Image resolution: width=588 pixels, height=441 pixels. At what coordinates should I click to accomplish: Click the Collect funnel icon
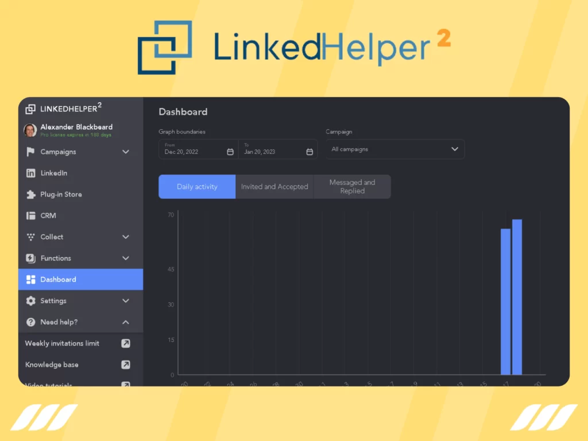coord(31,237)
